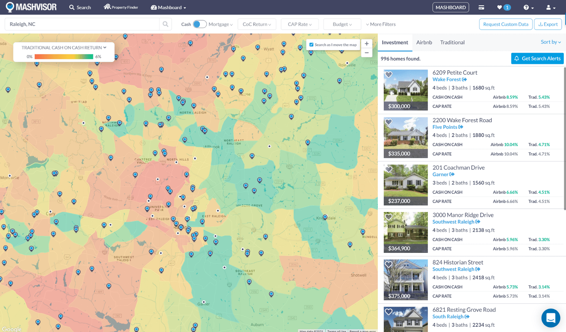This screenshot has height=332, width=566.
Task: Open the help question mark menu
Action: [527, 7]
